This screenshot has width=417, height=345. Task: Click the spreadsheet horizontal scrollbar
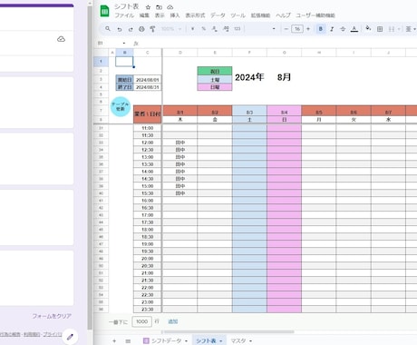[x=228, y=331]
